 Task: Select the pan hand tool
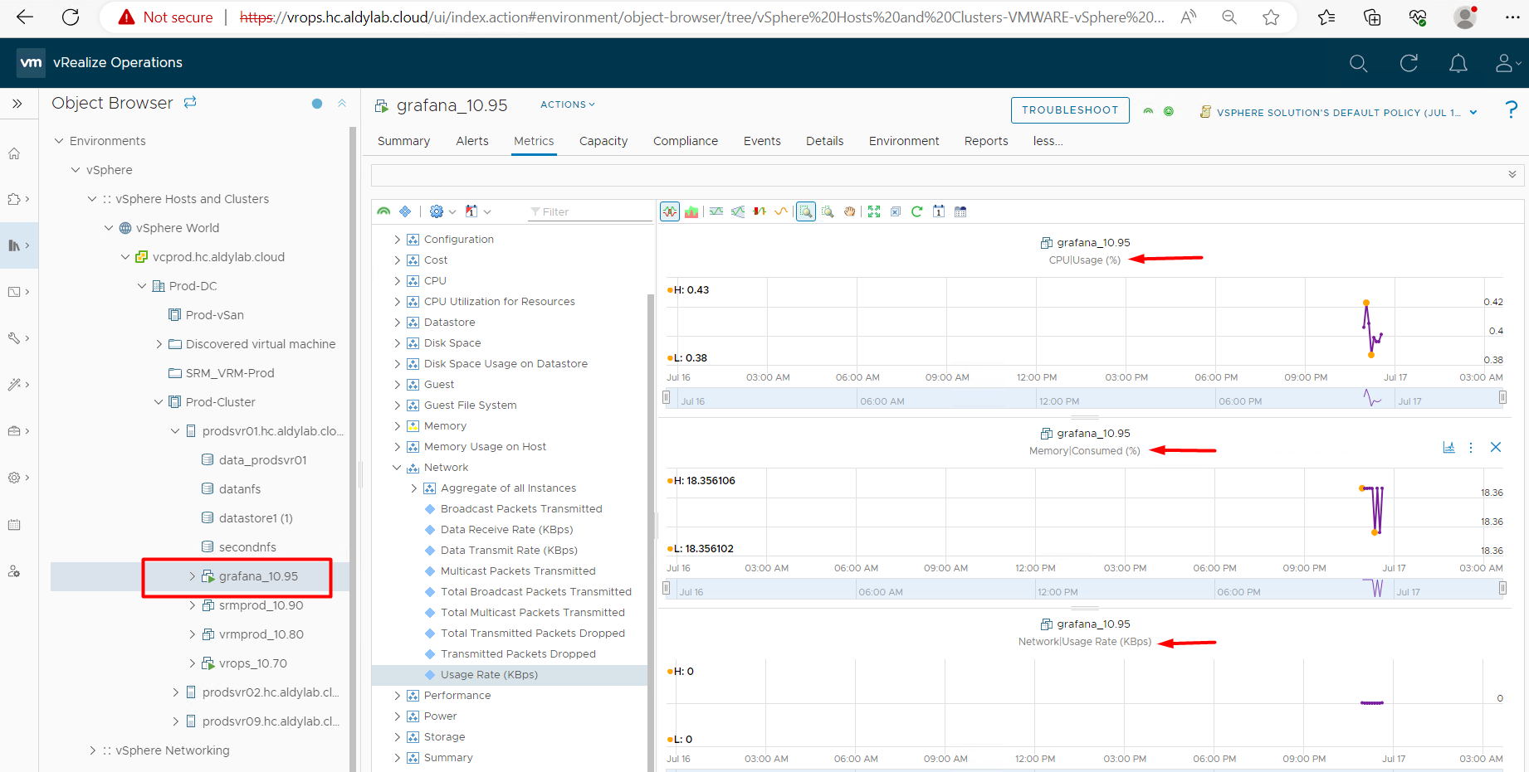[850, 211]
